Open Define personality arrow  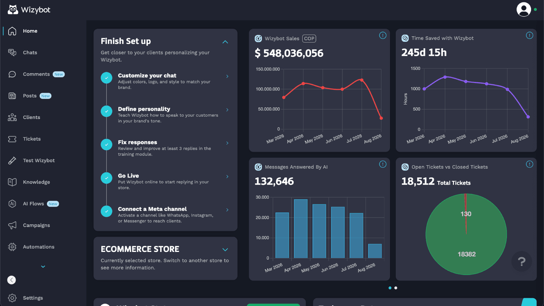click(227, 109)
